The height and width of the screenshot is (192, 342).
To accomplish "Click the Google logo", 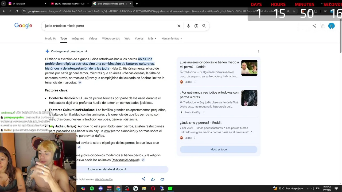I will pos(23,26).
